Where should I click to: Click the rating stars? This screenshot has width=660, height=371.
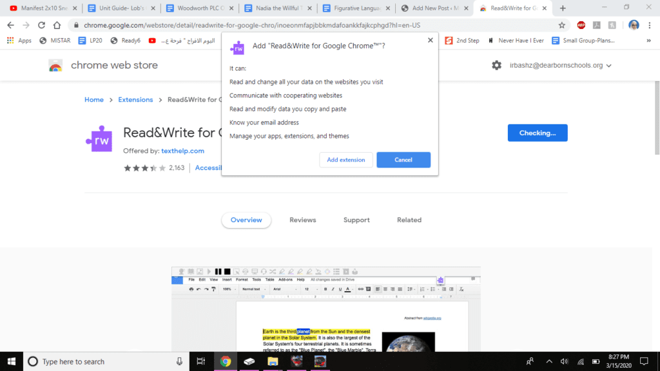coord(144,168)
